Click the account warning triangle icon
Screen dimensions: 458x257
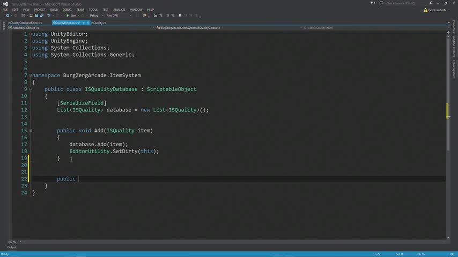click(425, 10)
